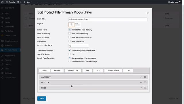Open Portfolios in the sidebar
Image resolution: width=184 pixels, height=104 pixels.
(9, 31)
